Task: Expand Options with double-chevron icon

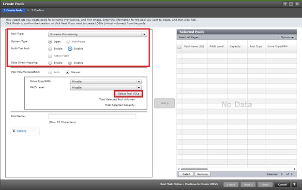Action: click(x=14, y=131)
